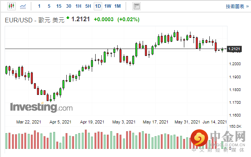Viewport: 251px width, 157px height.
Task: Activate the 1D daily timeframe
Action: tap(98, 6)
